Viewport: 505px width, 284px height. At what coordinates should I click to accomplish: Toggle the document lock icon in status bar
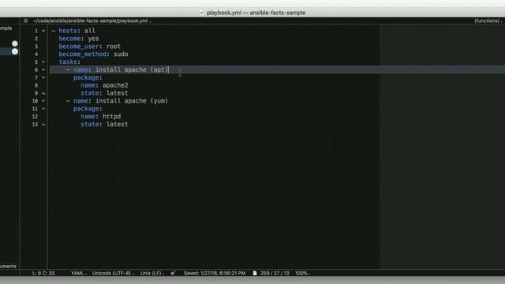tap(173, 273)
